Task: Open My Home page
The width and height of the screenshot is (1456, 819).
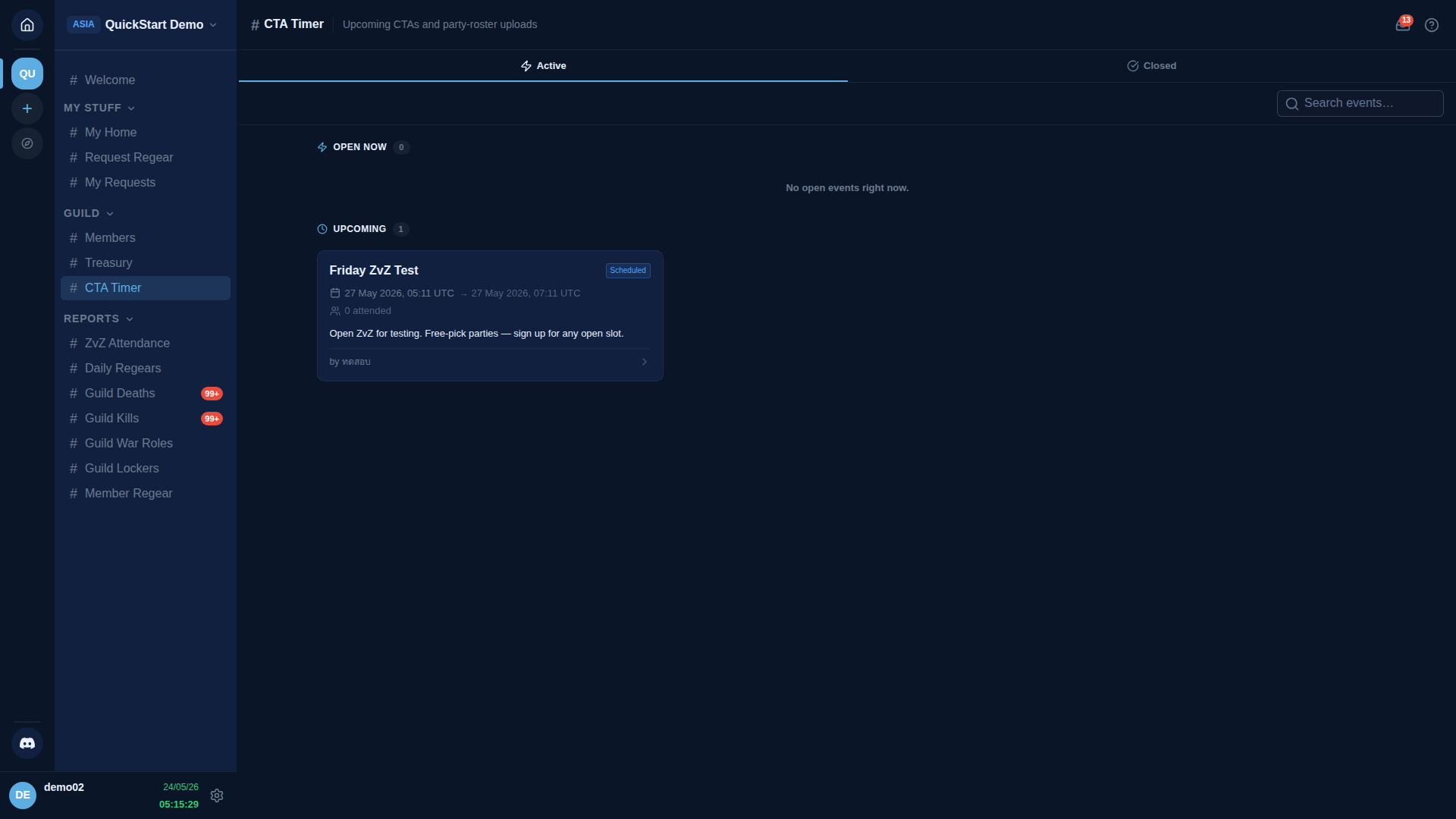Action: click(x=146, y=133)
